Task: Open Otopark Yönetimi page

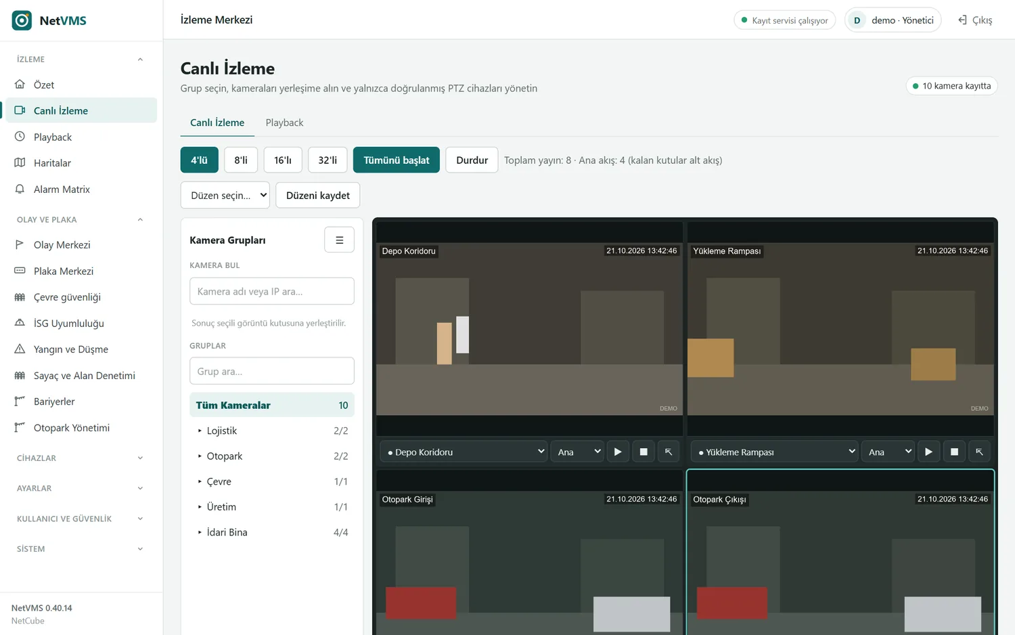Action: [x=81, y=428]
